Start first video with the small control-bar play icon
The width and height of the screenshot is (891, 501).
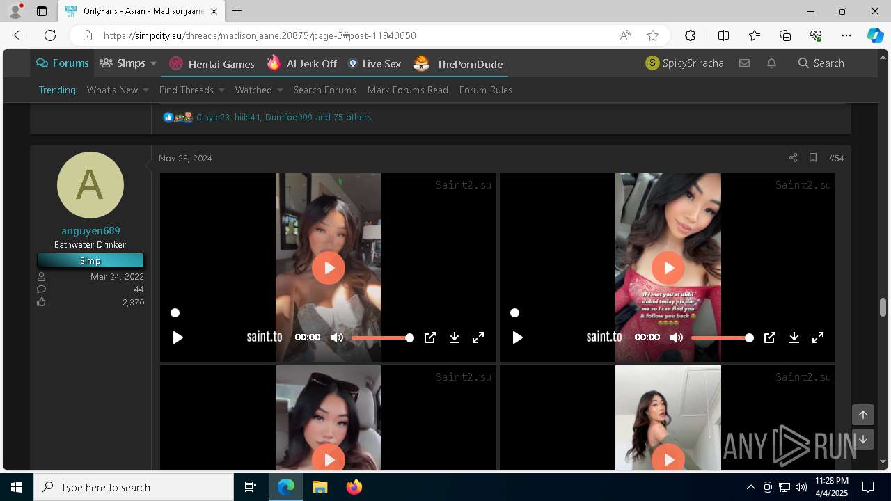pos(178,337)
